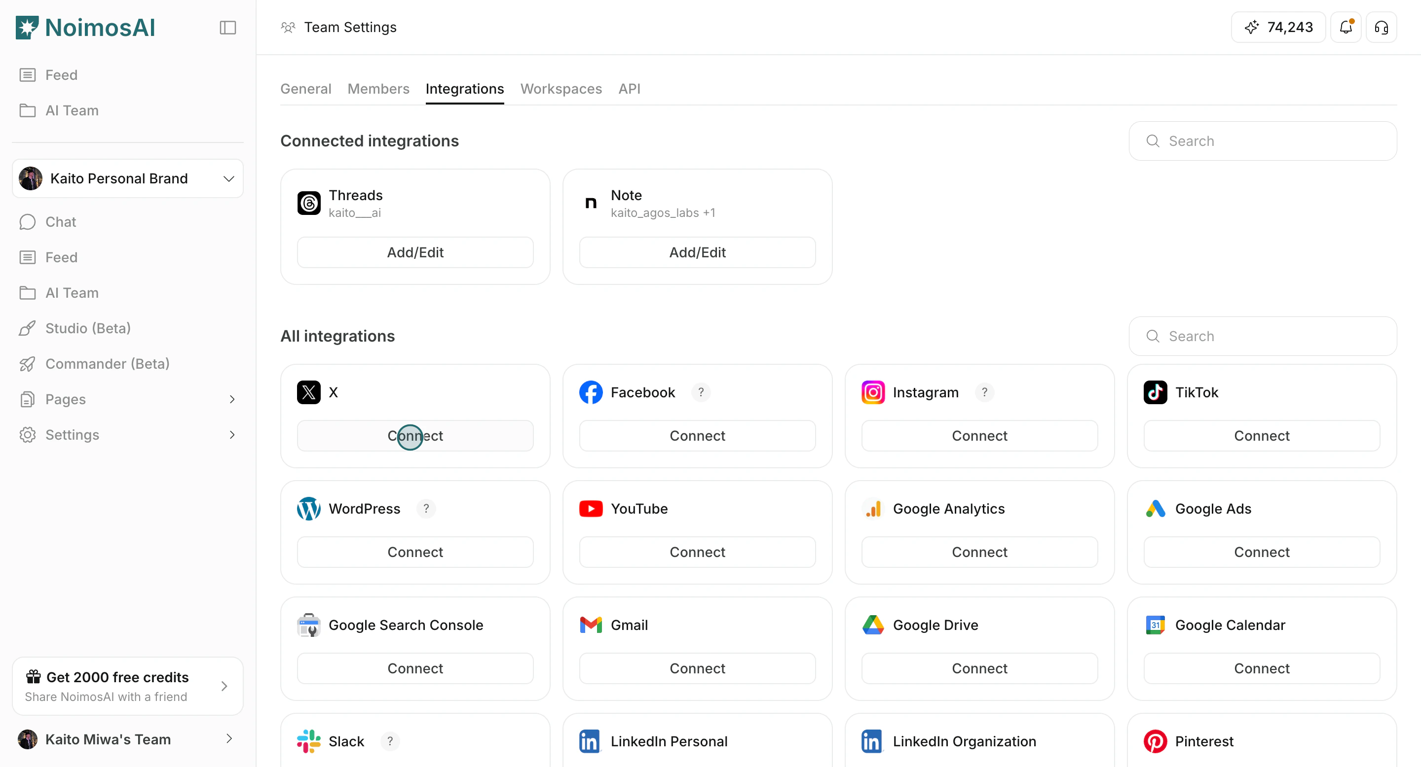The image size is (1421, 767).
Task: Expand Kaito Miwa's Team menu
Action: [x=229, y=739]
